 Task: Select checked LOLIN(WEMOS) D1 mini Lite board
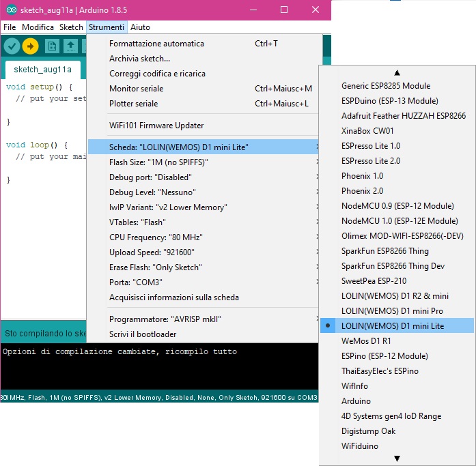coord(397,326)
